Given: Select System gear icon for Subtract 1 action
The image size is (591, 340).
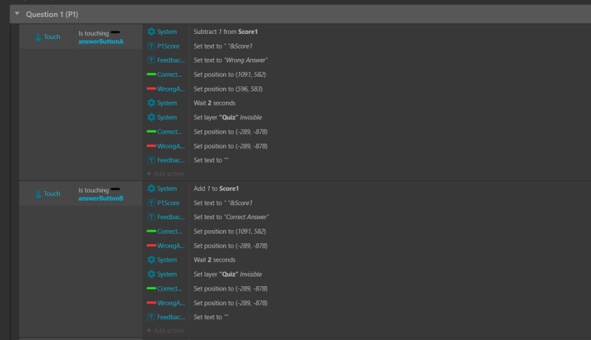Looking at the screenshot, I should pos(151,32).
